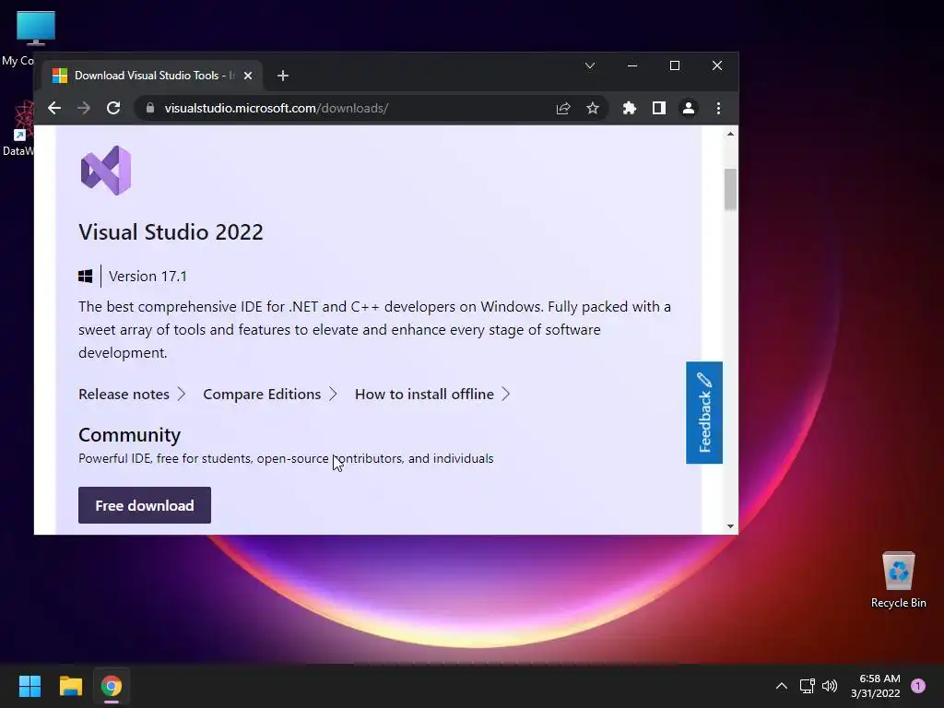Click the Visual Studio purple logo
The width and height of the screenshot is (944, 708).
coord(106,171)
